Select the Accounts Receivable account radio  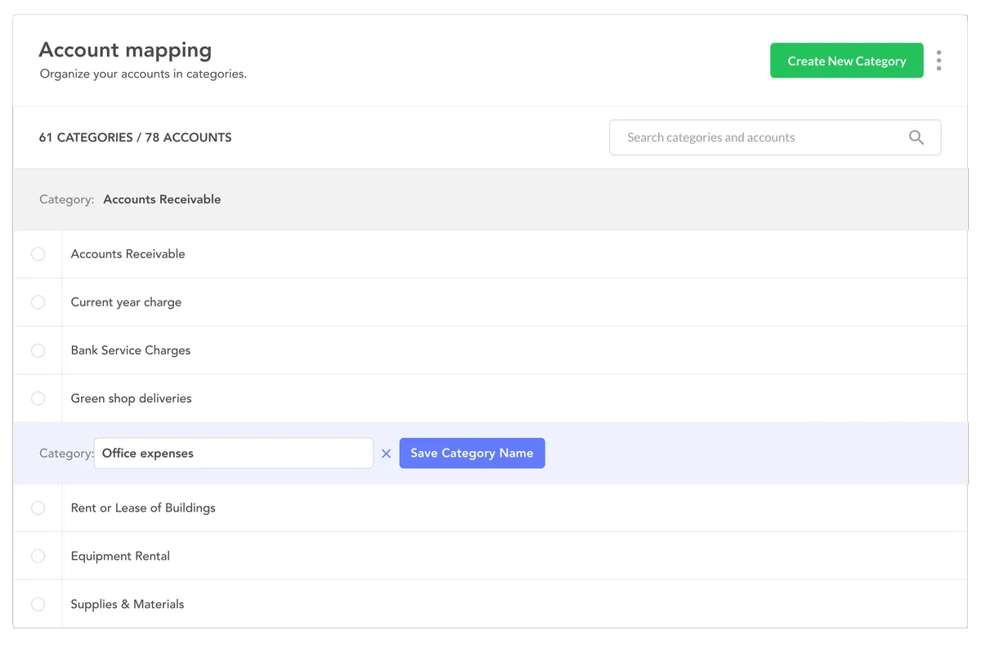[x=38, y=254]
